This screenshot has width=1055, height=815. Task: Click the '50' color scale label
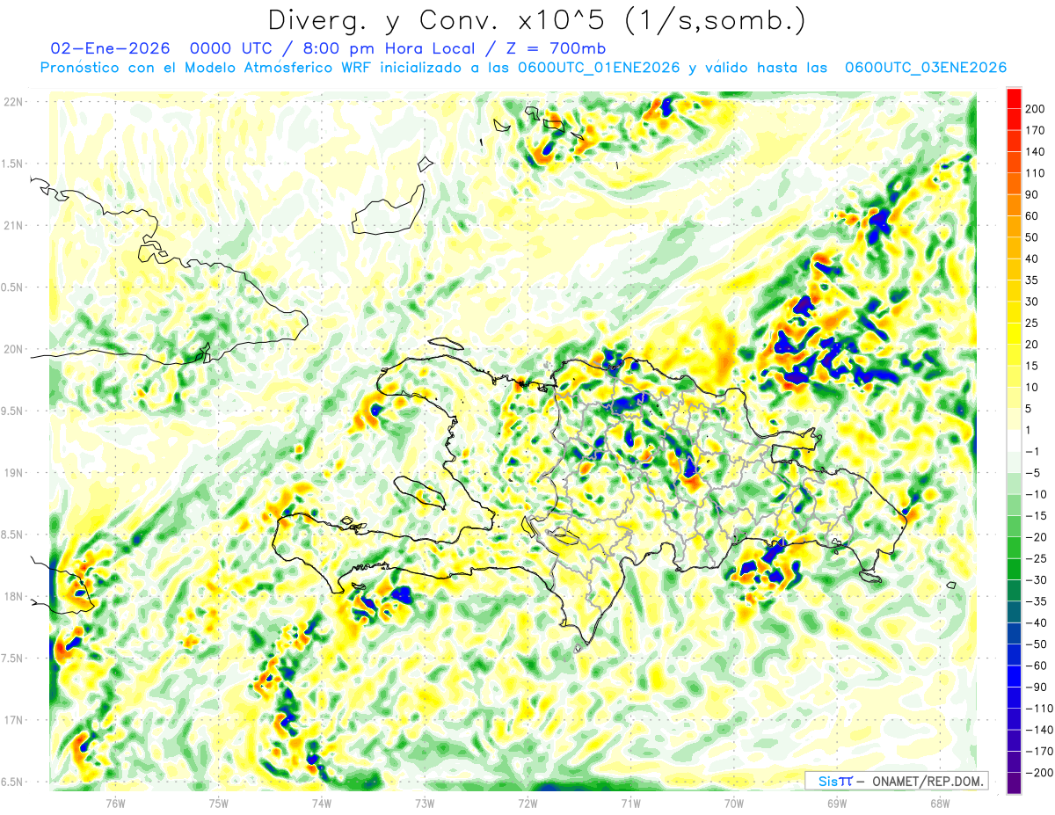pyautogui.click(x=1032, y=237)
